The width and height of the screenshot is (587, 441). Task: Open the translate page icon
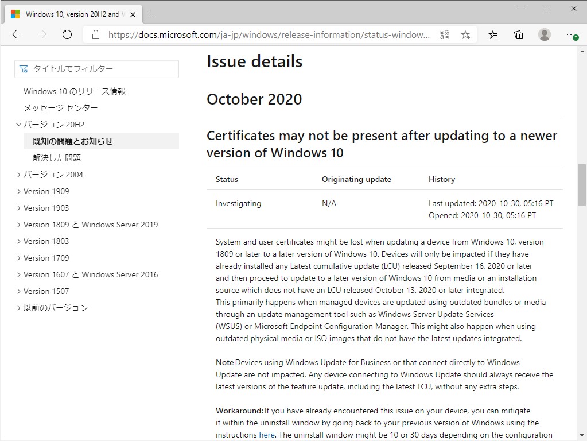pyautogui.click(x=444, y=34)
